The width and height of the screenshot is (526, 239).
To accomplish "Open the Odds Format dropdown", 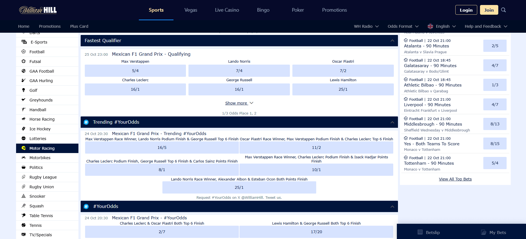I will (x=403, y=26).
